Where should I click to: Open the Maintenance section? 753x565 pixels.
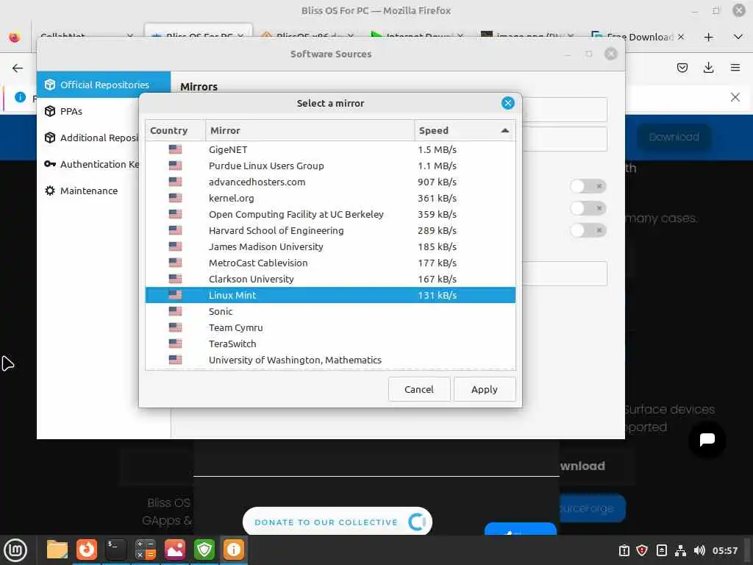[88, 191]
